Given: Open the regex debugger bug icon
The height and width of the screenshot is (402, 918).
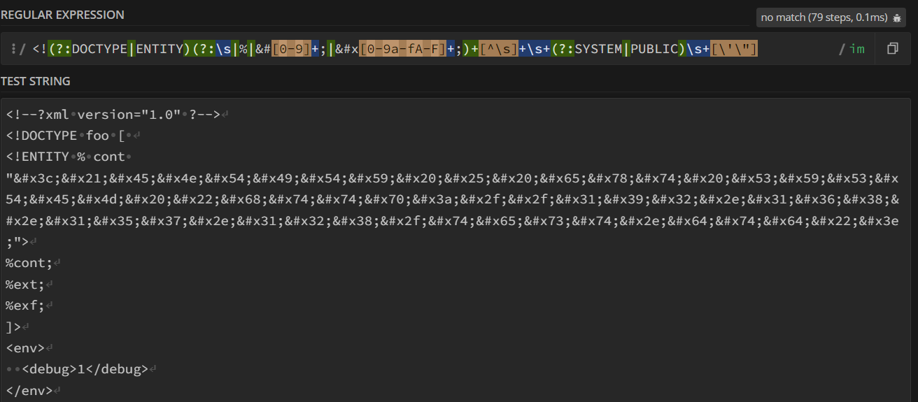Looking at the screenshot, I should (x=896, y=17).
